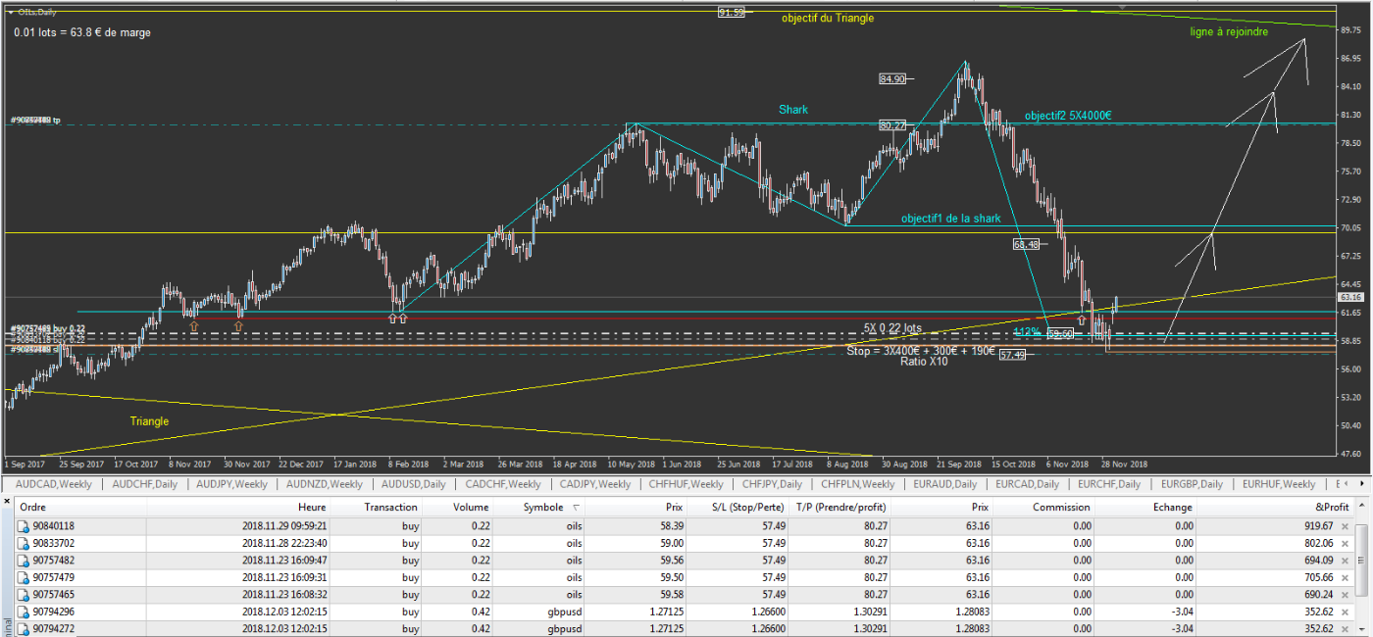Go to the CHFPLN,Weekly chart tab
This screenshot has width=1373, height=637.
click(x=856, y=484)
